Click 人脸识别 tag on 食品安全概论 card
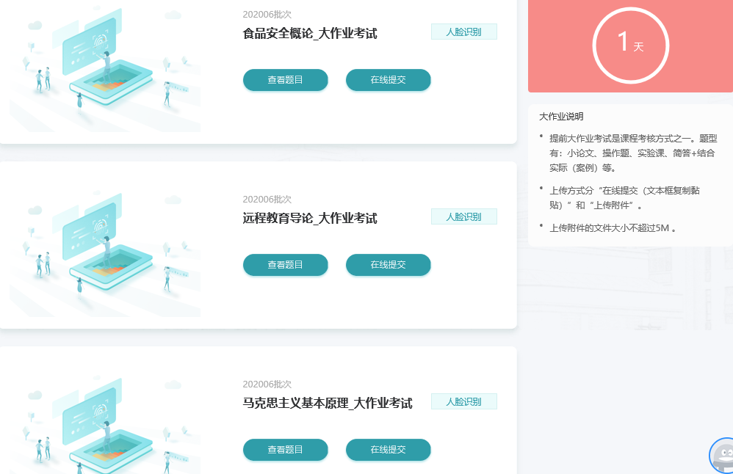The height and width of the screenshot is (474, 733). click(463, 32)
